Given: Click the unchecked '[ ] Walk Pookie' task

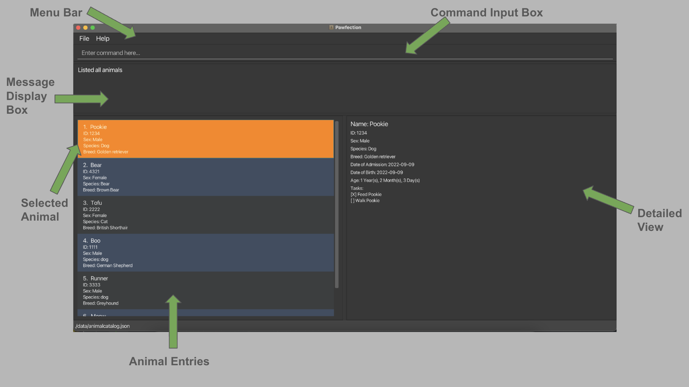Looking at the screenshot, I should click(365, 201).
